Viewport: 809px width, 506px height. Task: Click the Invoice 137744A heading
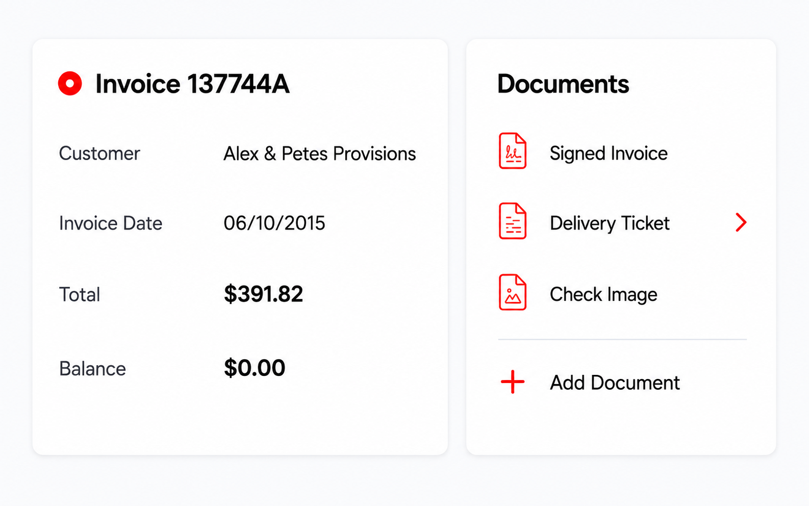(x=192, y=84)
